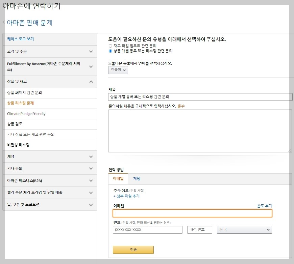Viewport: 294px width, 264px height.
Task: Click the 전송 submit button
Action: coord(133,250)
